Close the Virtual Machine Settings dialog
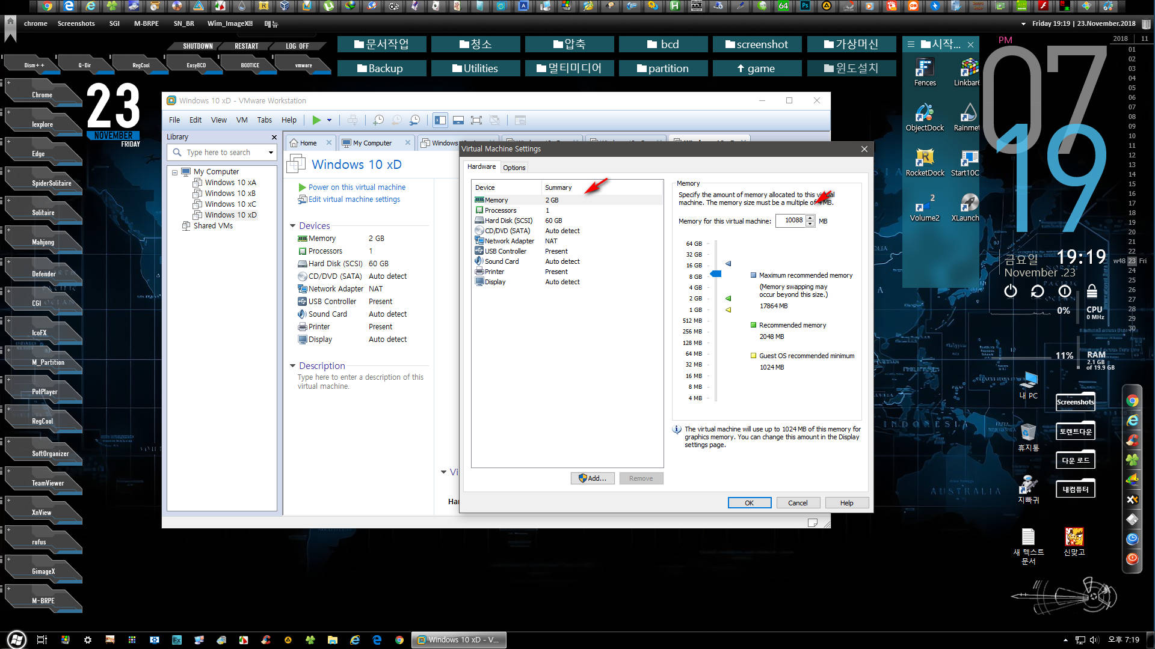The width and height of the screenshot is (1155, 649). tap(864, 149)
